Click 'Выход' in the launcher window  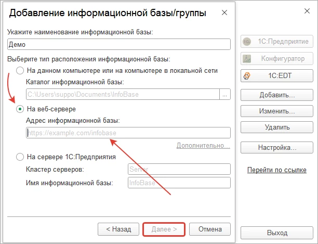coord(277,233)
